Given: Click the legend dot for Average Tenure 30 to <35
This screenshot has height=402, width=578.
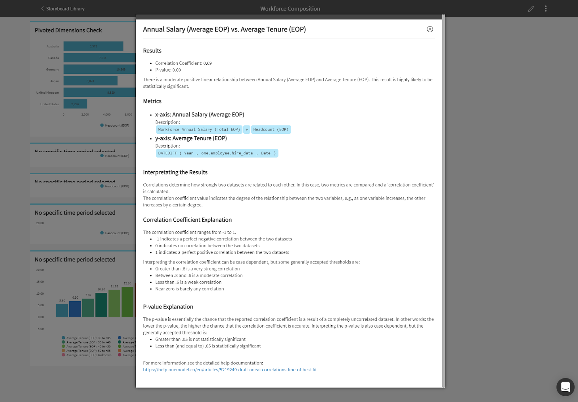Looking at the screenshot, I should click(x=64, y=338).
